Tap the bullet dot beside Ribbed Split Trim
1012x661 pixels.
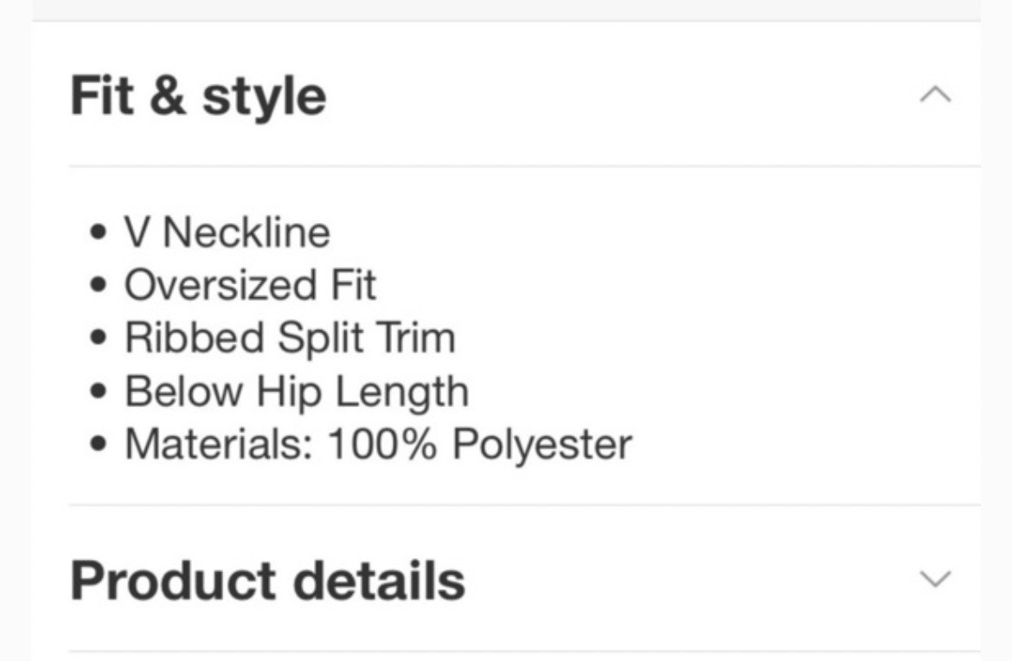coord(100,339)
